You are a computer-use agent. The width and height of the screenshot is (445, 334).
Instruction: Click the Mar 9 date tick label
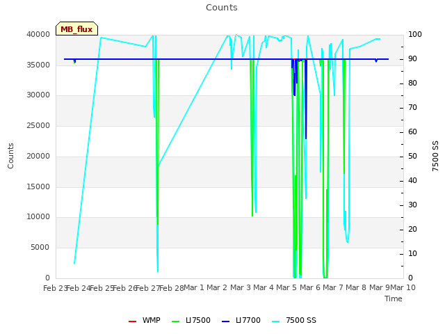click(x=379, y=287)
